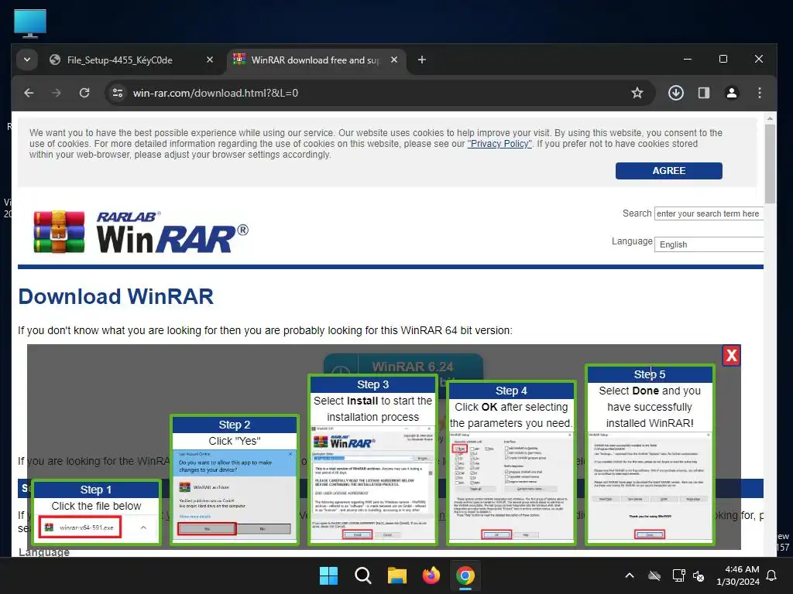Open site information icon in address bar
The height and width of the screenshot is (594, 793).
(x=118, y=93)
